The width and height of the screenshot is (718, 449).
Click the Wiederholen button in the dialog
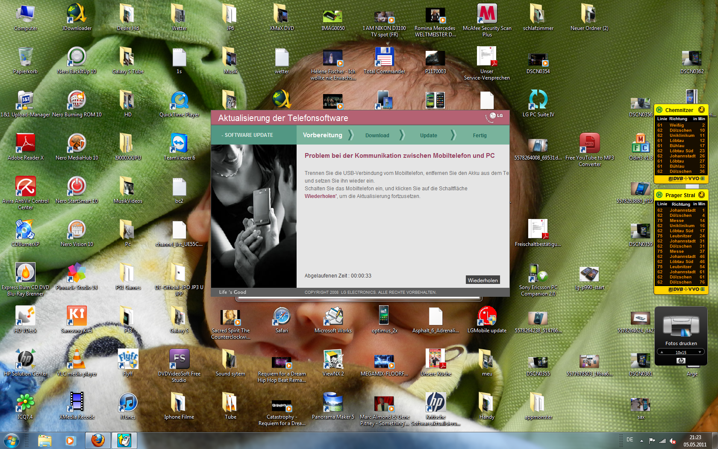coord(483,280)
